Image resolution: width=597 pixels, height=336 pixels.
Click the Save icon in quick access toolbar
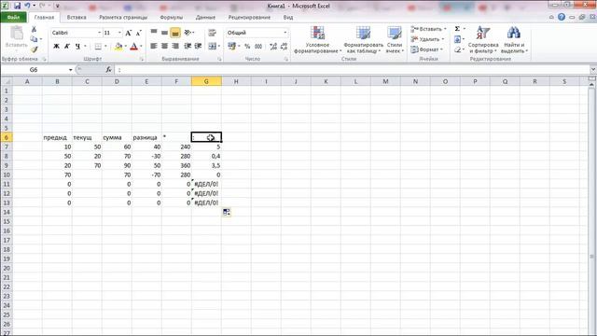pos(17,6)
